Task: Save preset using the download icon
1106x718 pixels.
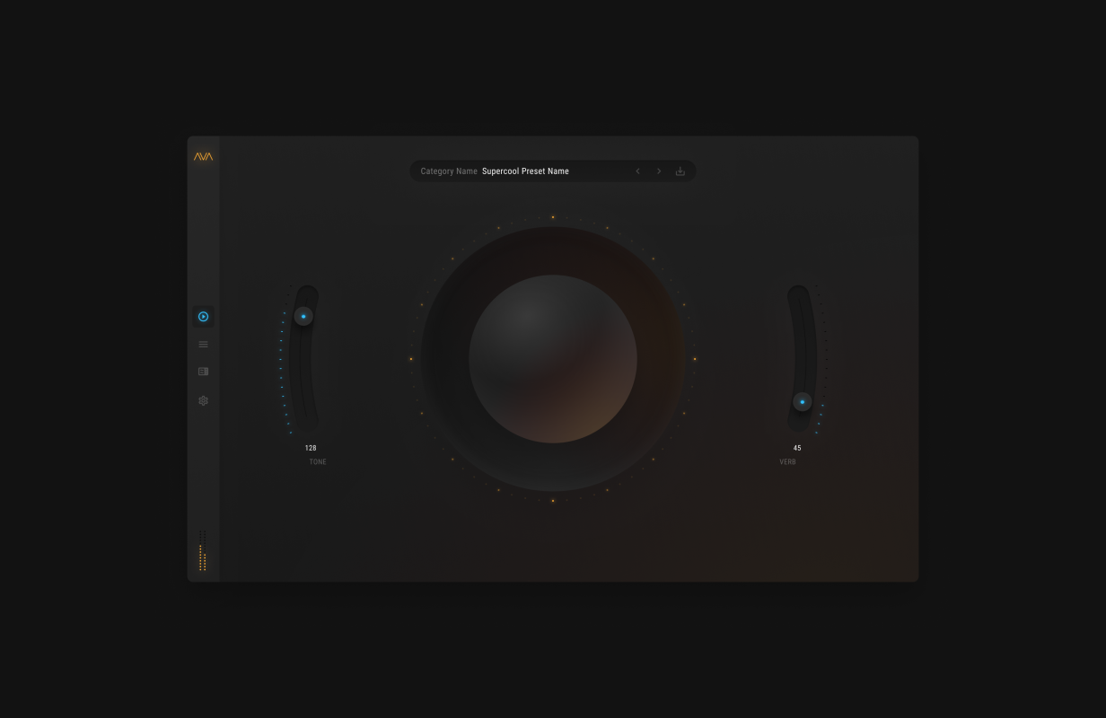Action: click(x=680, y=171)
